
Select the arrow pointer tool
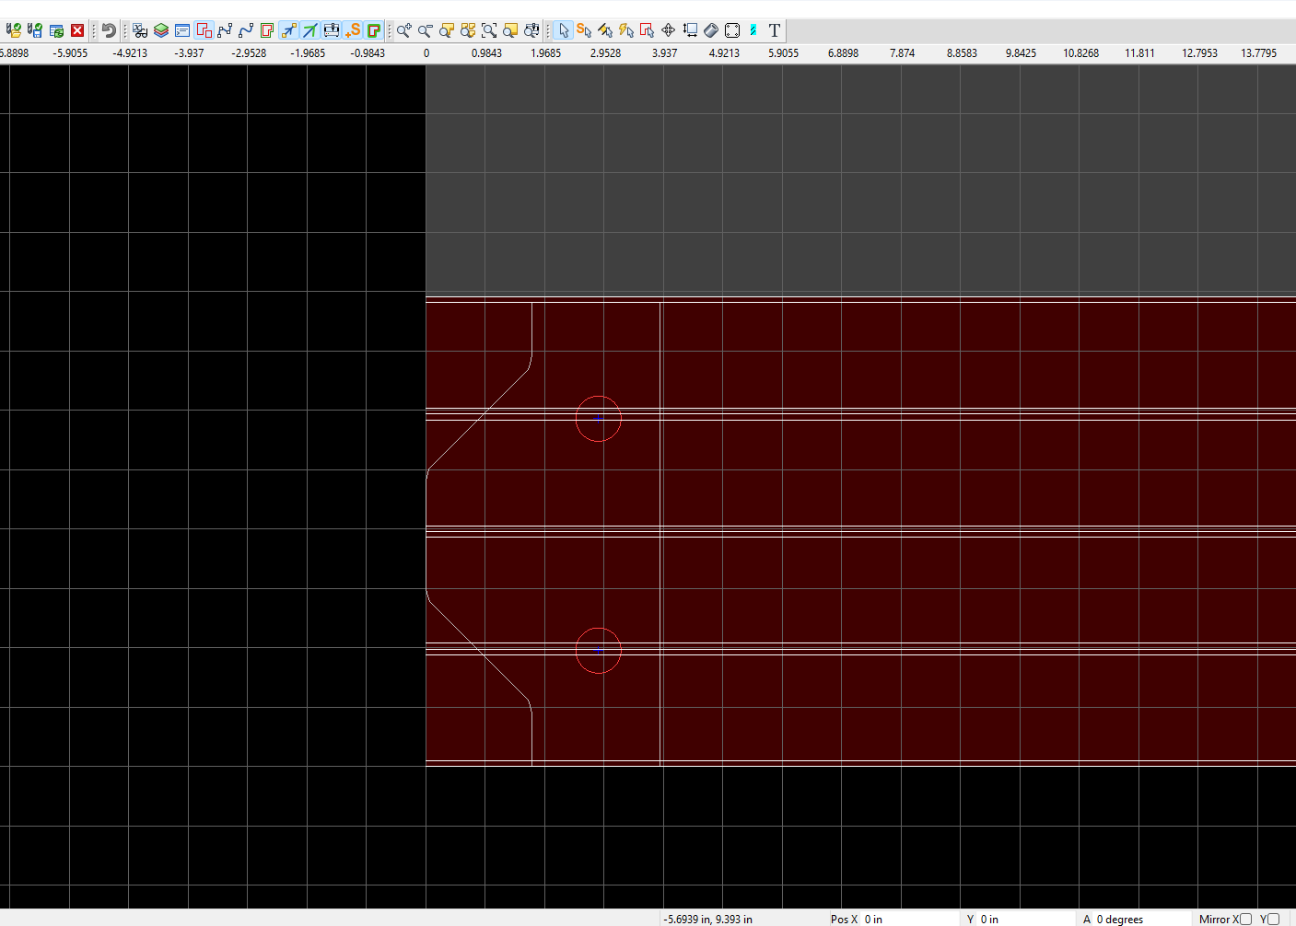[x=564, y=30]
